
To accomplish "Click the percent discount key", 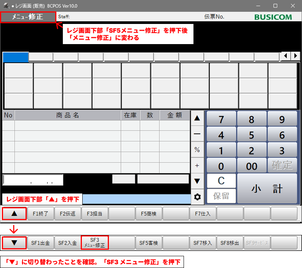I will 197,150.
